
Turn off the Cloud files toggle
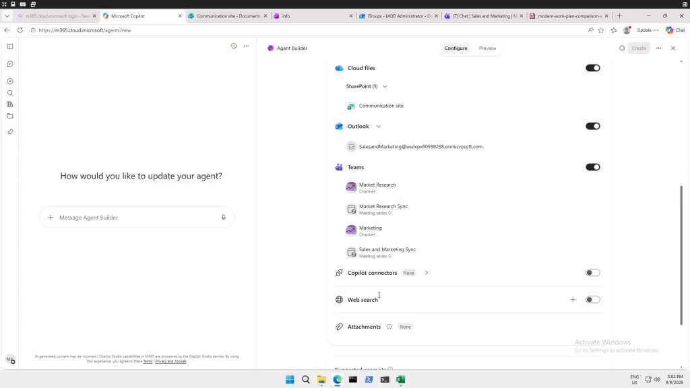pyautogui.click(x=593, y=68)
